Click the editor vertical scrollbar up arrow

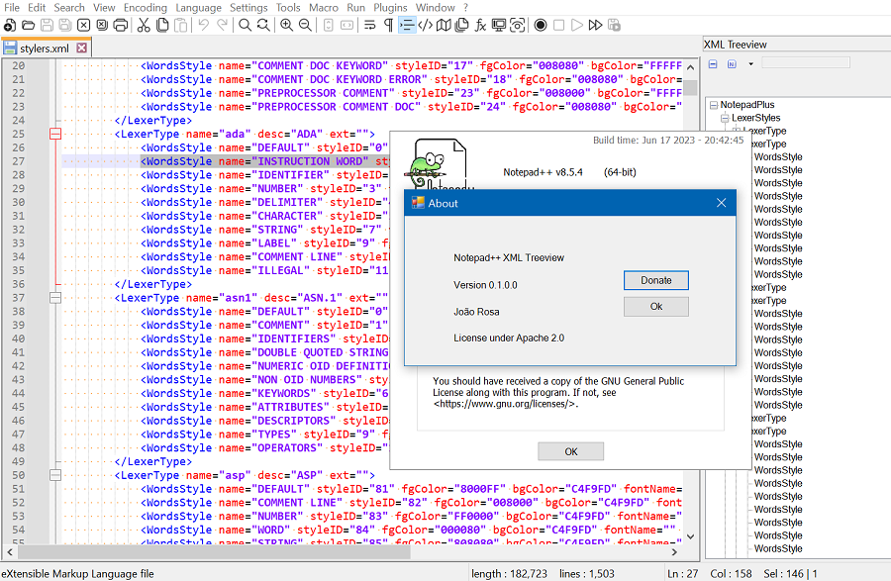click(x=690, y=67)
